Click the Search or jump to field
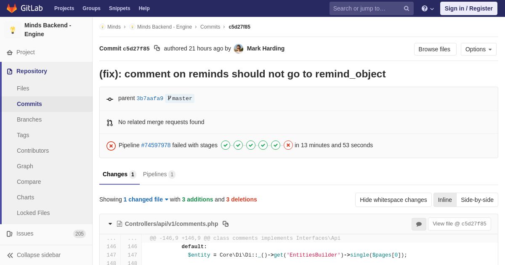 coord(365,8)
